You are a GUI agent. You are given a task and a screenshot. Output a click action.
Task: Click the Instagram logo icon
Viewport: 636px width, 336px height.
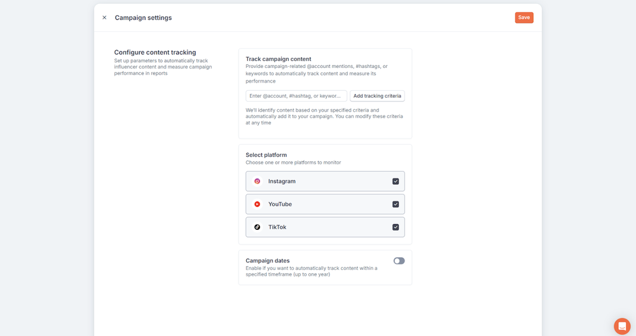pyautogui.click(x=257, y=181)
